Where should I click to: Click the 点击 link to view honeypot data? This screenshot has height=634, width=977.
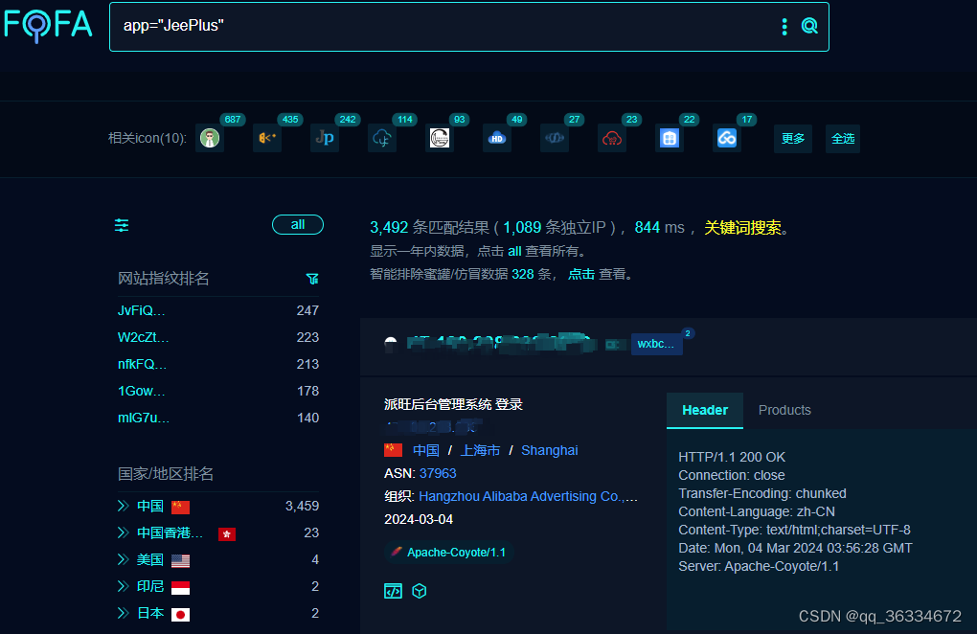point(581,274)
